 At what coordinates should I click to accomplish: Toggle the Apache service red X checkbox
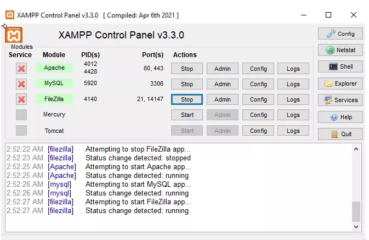[x=21, y=69]
